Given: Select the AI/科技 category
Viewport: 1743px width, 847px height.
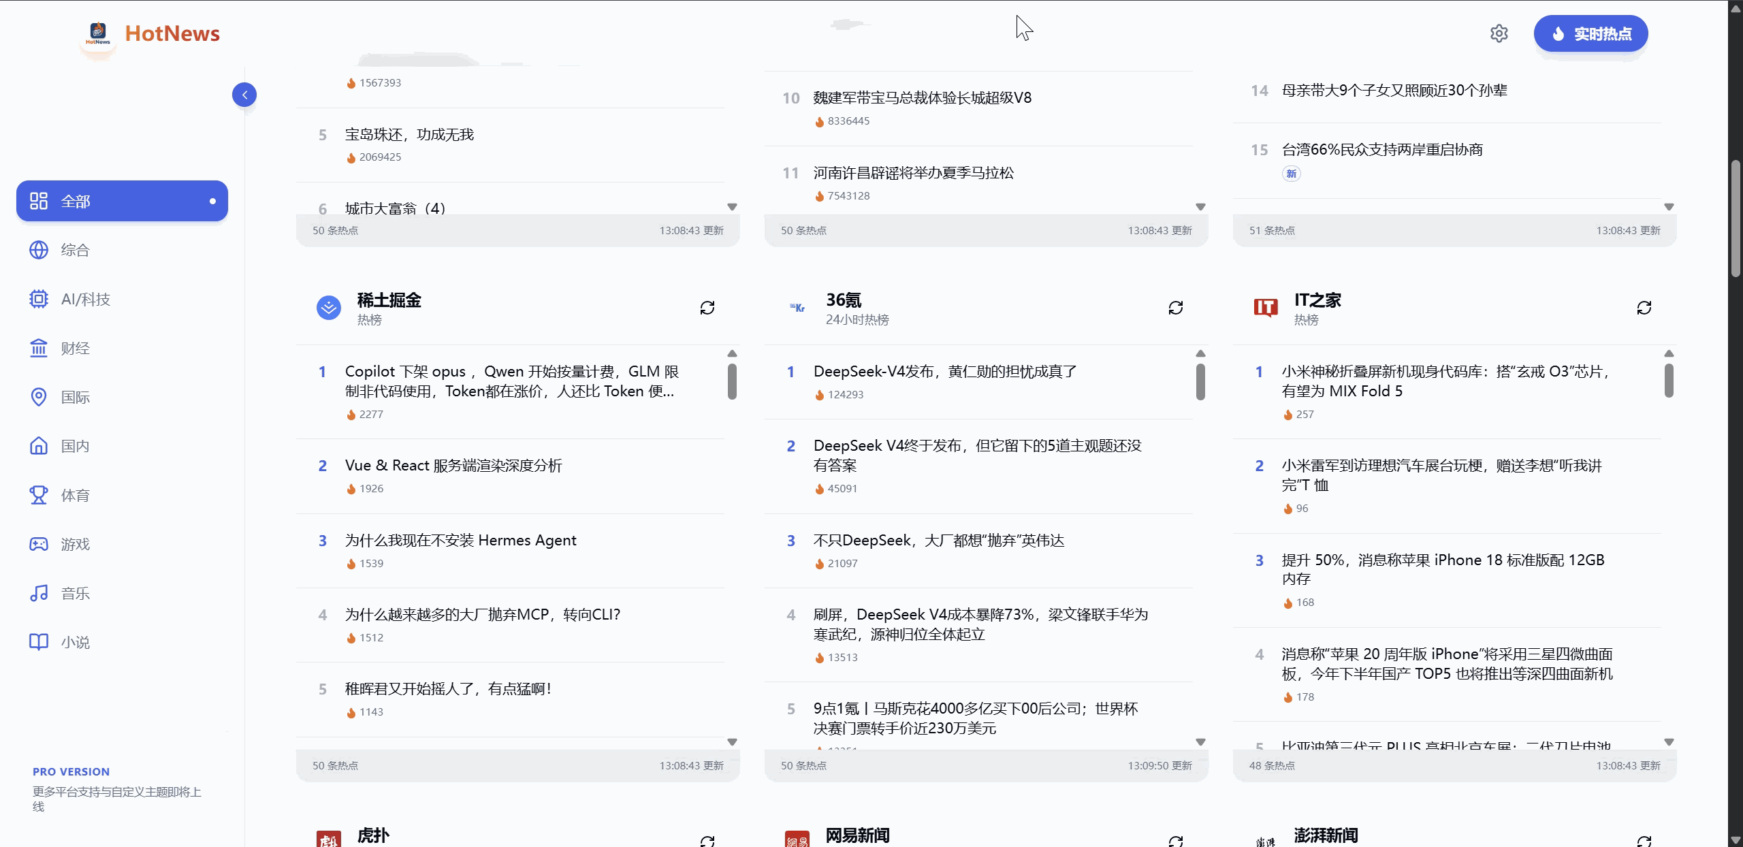Looking at the screenshot, I should 85,299.
